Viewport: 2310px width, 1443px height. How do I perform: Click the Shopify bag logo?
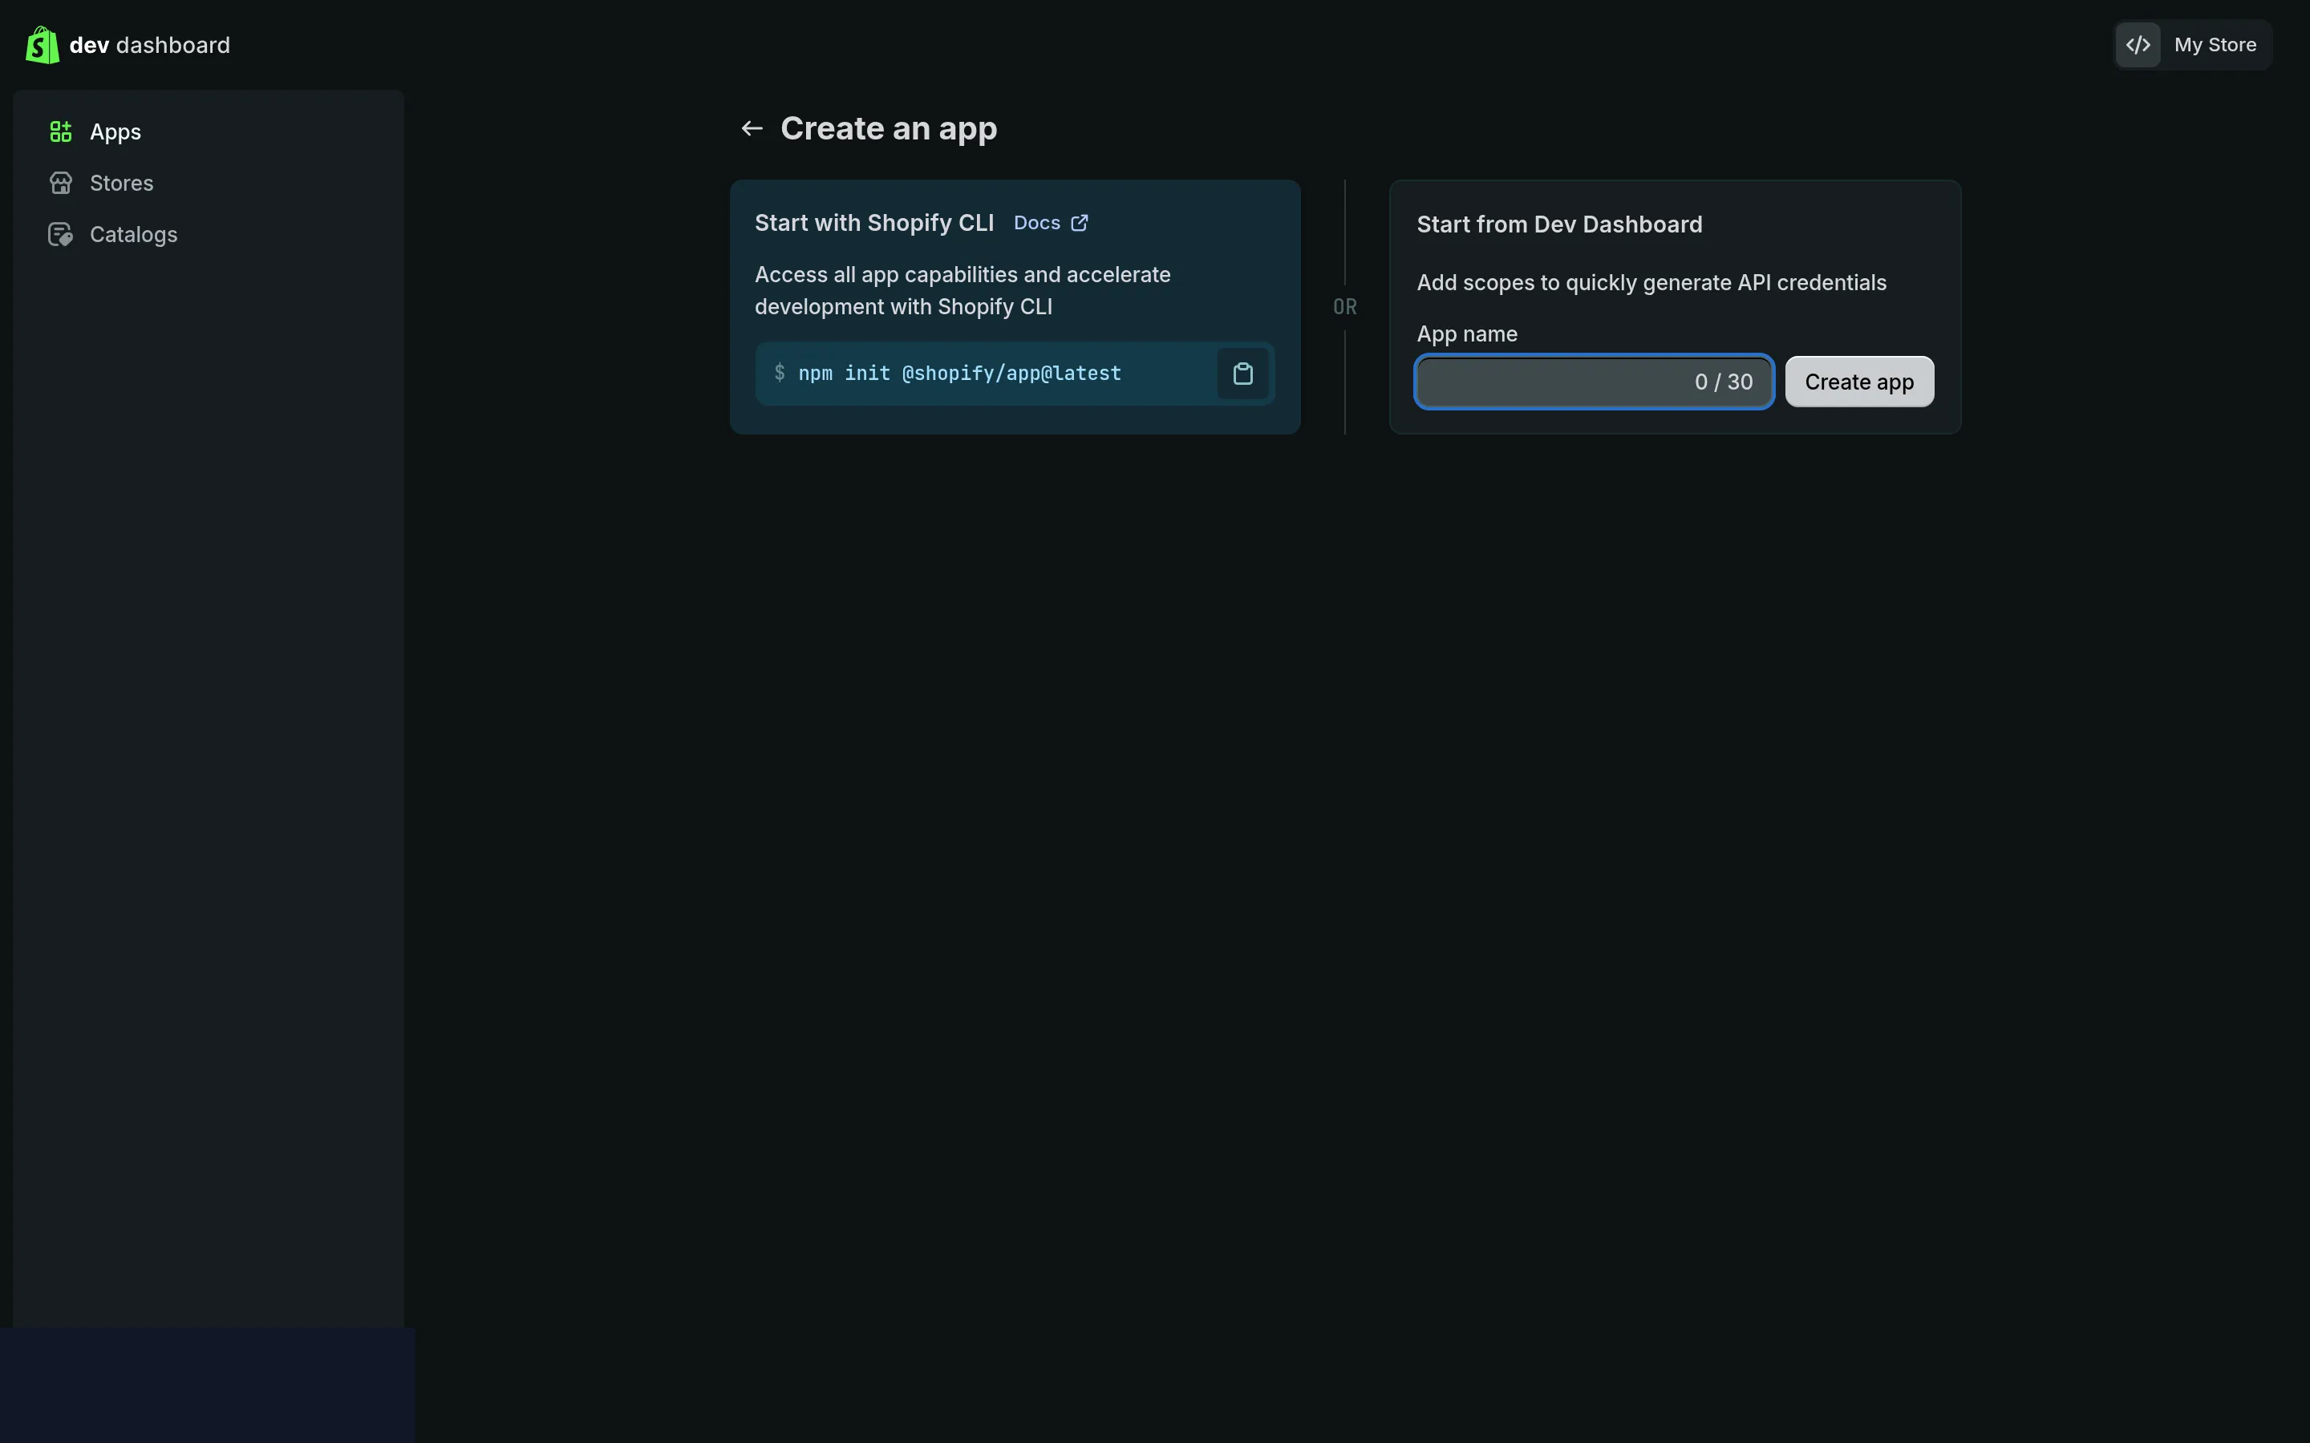[x=42, y=45]
